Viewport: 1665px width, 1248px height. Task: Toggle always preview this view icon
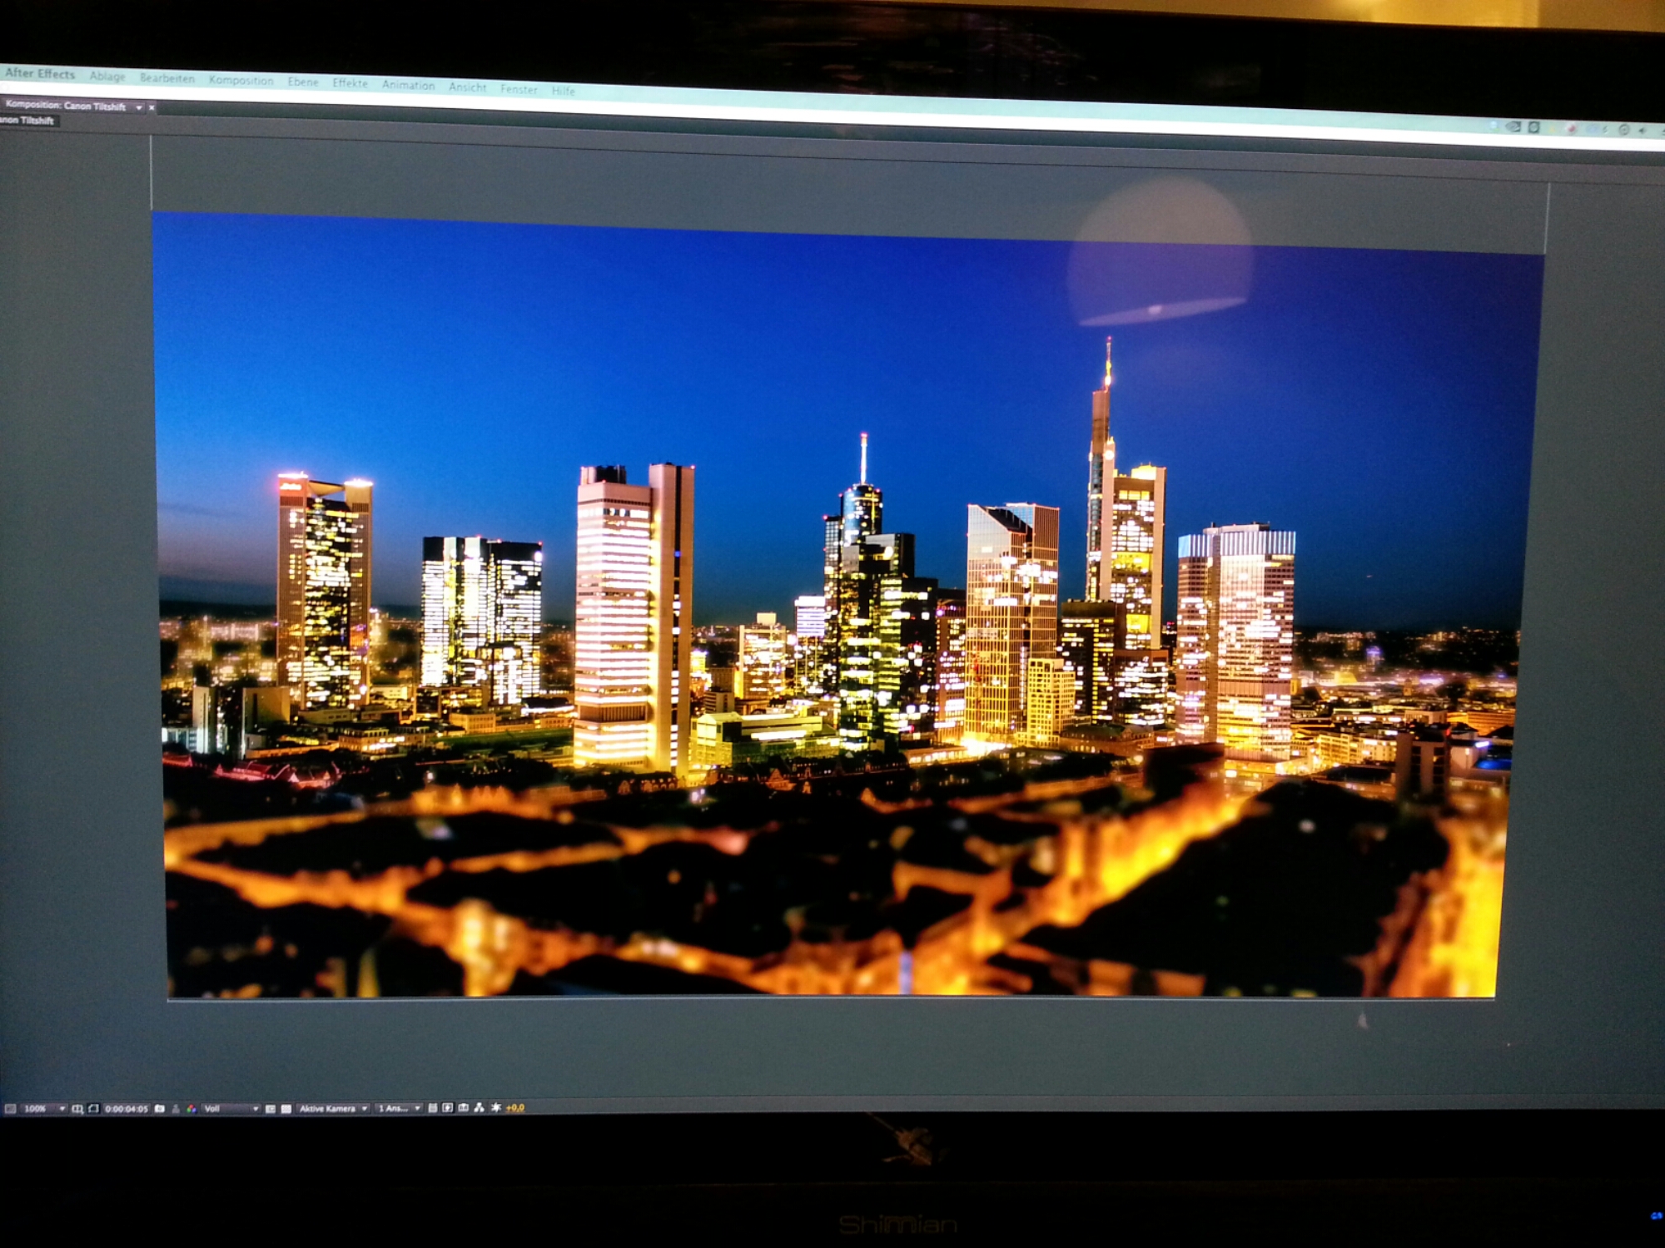click(x=11, y=1108)
